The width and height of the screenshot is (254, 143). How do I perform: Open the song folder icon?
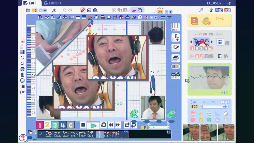point(28,10)
